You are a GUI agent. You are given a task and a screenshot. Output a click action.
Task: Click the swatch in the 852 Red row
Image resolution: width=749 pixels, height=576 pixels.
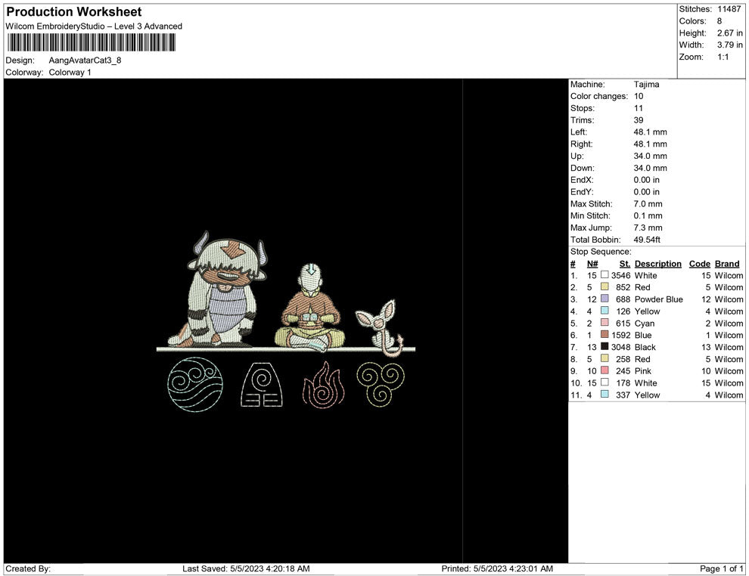point(604,286)
